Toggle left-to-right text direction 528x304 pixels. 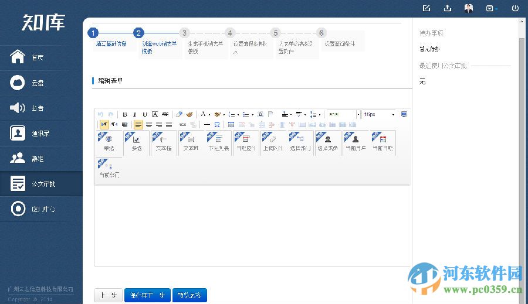(104, 124)
